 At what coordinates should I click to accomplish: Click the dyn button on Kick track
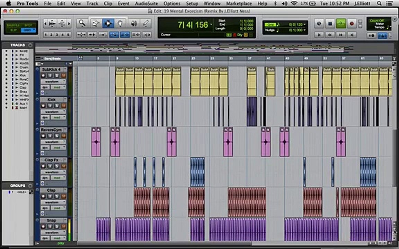[45, 117]
